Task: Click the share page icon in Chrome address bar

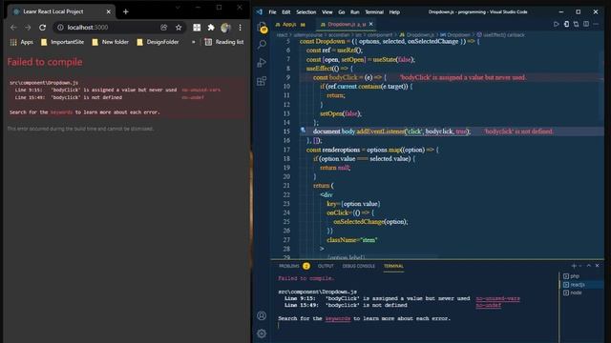Action: 163,28
